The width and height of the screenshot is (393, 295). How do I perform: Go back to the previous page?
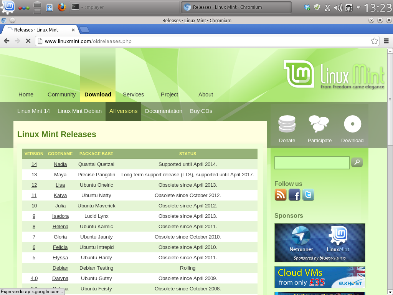[7, 41]
